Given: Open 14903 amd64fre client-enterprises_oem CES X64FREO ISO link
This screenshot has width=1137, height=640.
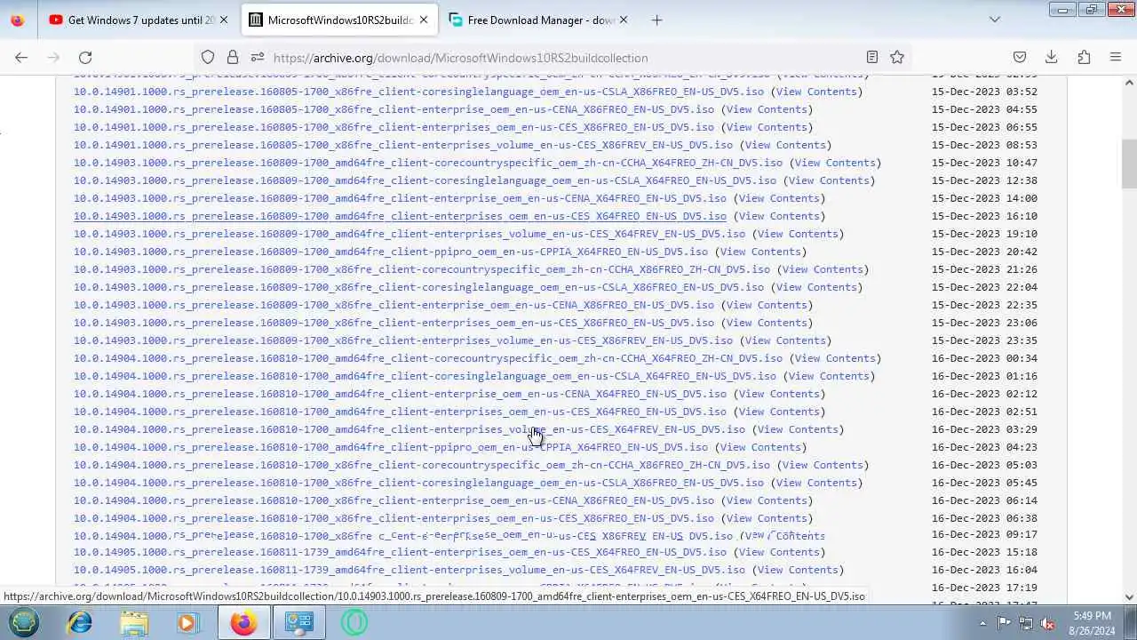Looking at the screenshot, I should [x=400, y=216].
